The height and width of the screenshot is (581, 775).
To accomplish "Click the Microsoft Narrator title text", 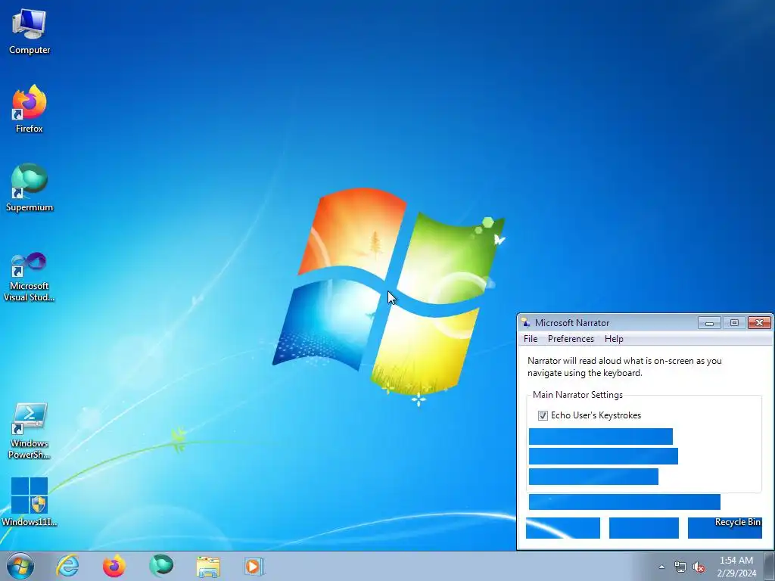I will tap(572, 322).
